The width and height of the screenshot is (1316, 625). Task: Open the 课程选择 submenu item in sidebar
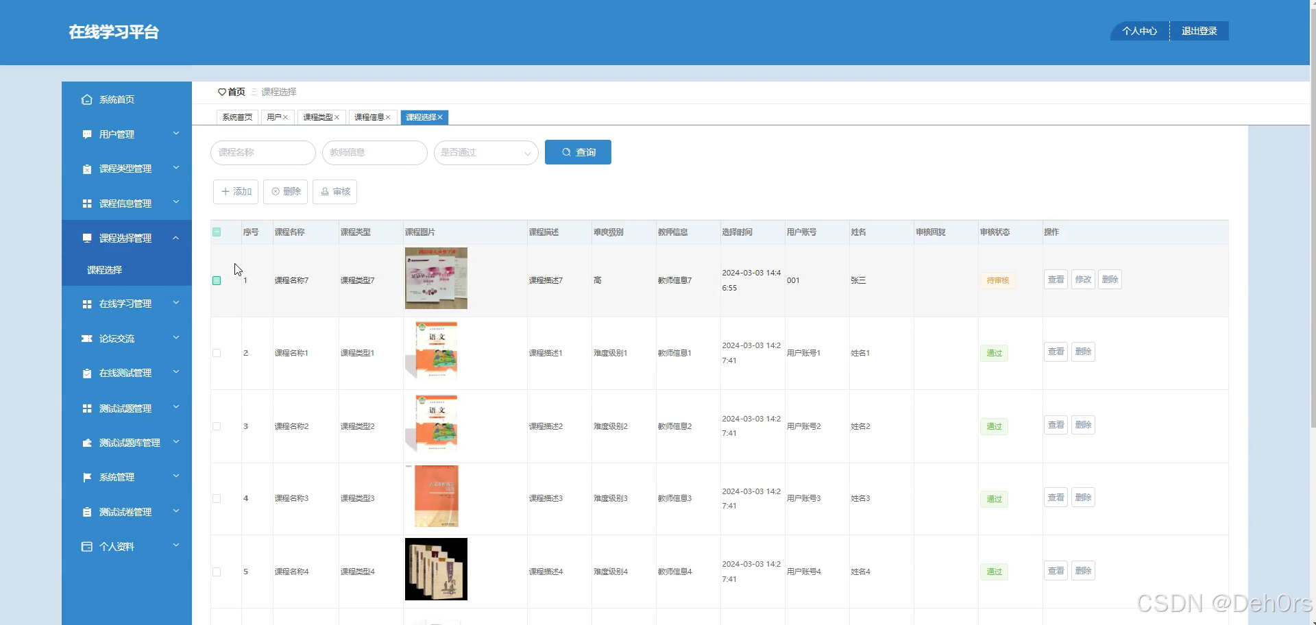[x=127, y=270]
